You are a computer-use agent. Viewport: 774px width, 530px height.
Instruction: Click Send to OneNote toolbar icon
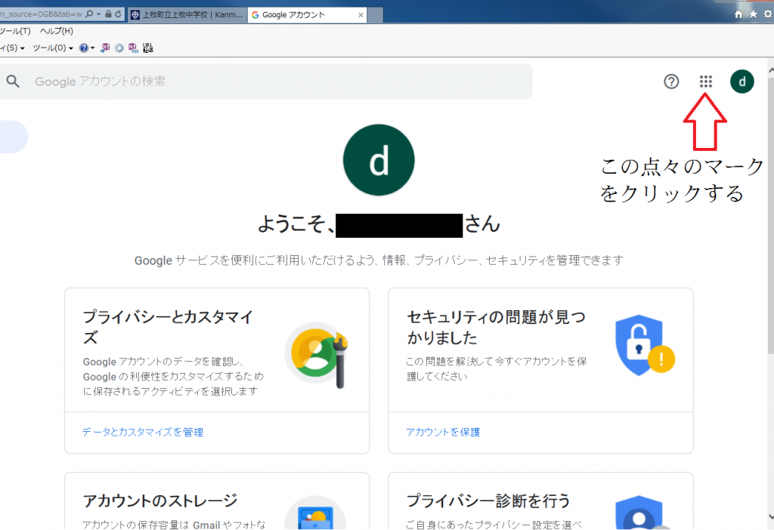click(x=104, y=48)
